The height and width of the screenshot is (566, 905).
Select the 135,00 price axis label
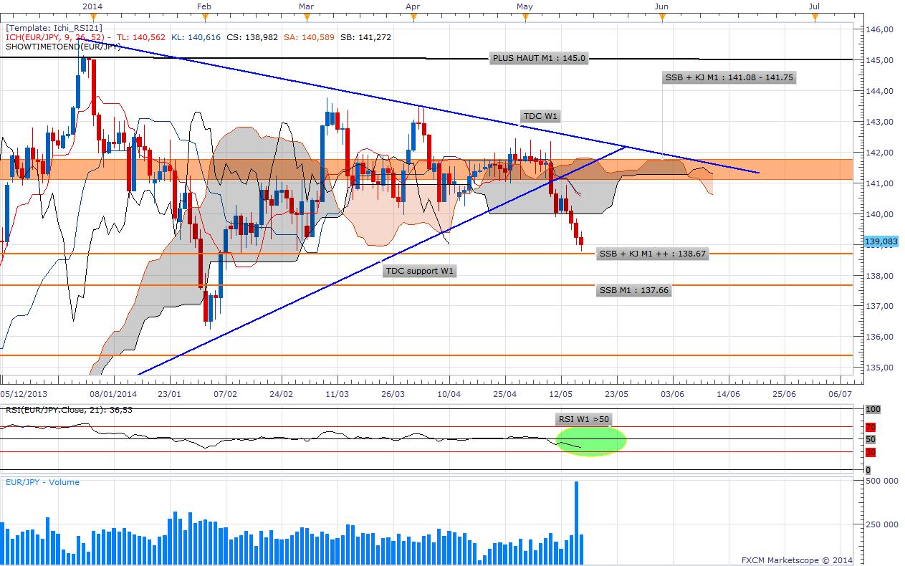click(878, 368)
